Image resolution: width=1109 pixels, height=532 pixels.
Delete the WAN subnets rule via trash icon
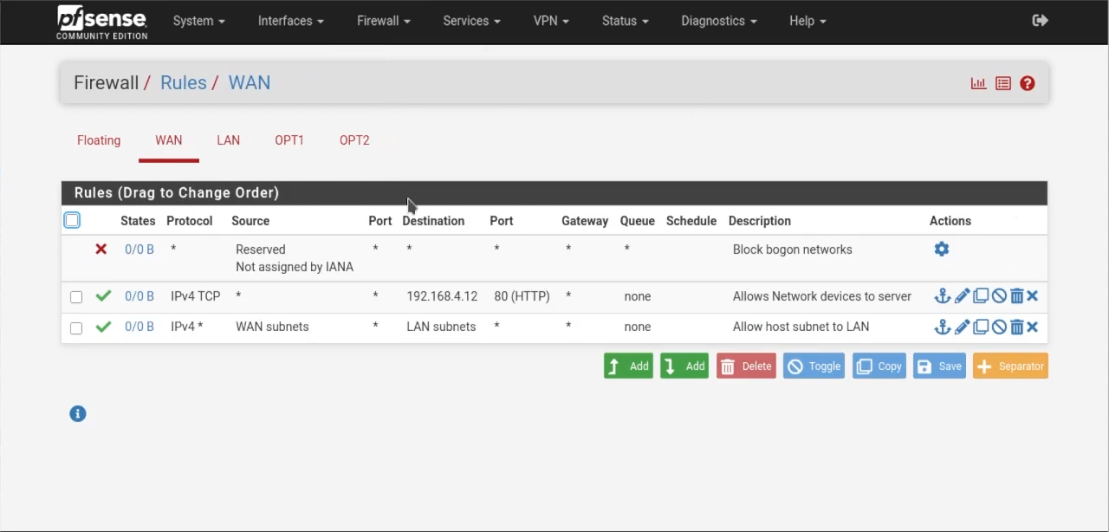1016,327
